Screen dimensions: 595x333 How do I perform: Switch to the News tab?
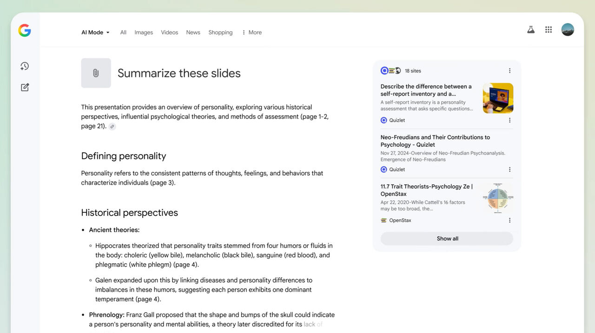click(193, 33)
